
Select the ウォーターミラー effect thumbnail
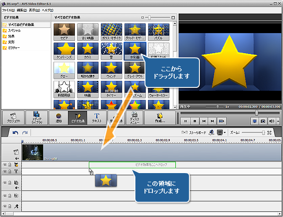(x=158, y=93)
